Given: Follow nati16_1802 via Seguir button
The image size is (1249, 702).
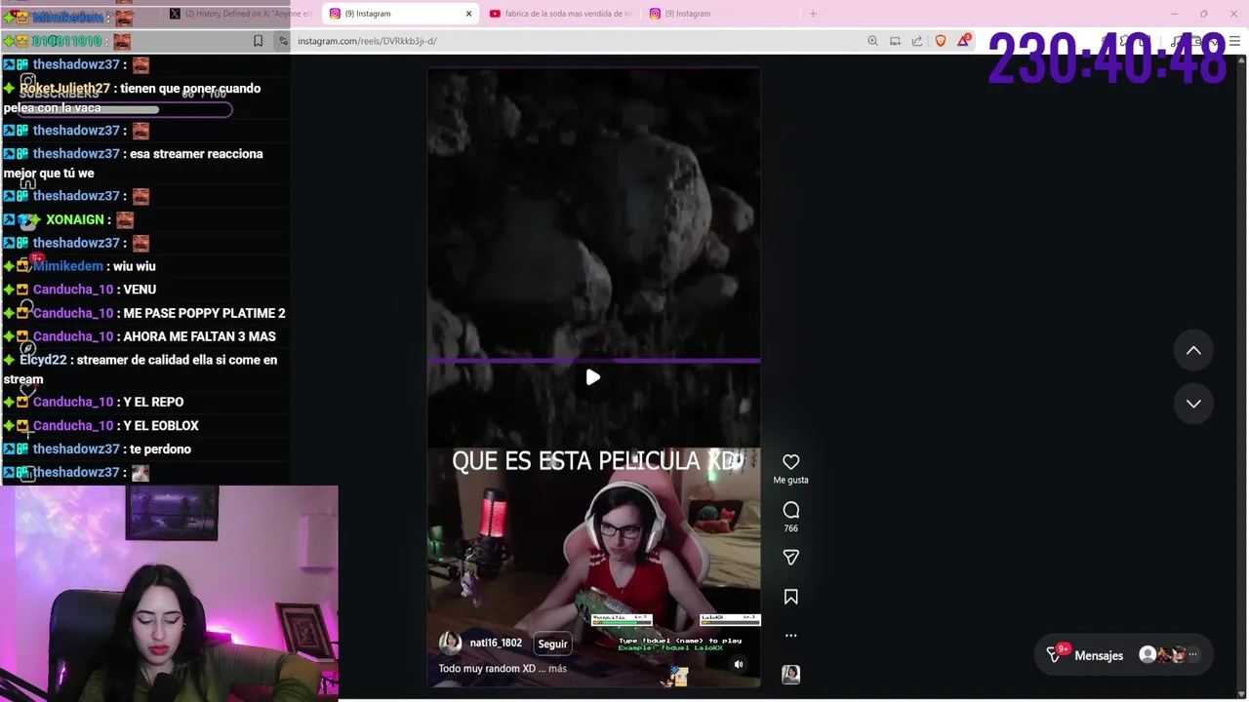Looking at the screenshot, I should pyautogui.click(x=552, y=643).
